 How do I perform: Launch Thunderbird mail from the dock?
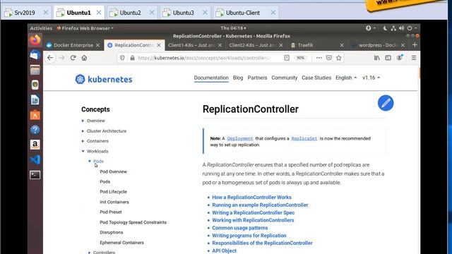(35, 55)
